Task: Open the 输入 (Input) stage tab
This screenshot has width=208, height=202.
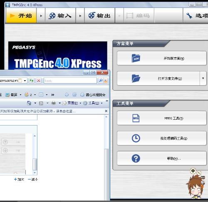Action: pos(60,15)
